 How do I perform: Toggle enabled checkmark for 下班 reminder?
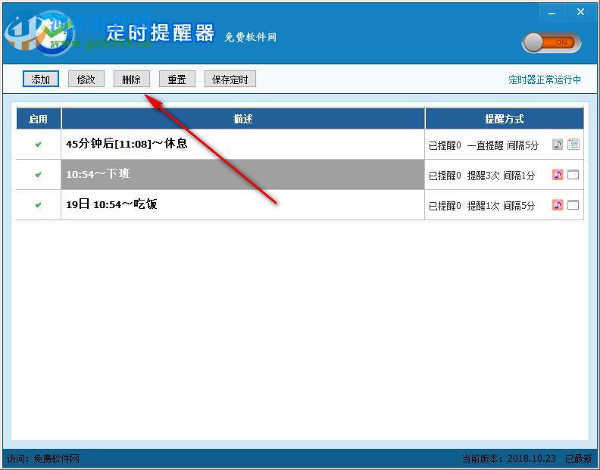(x=39, y=175)
